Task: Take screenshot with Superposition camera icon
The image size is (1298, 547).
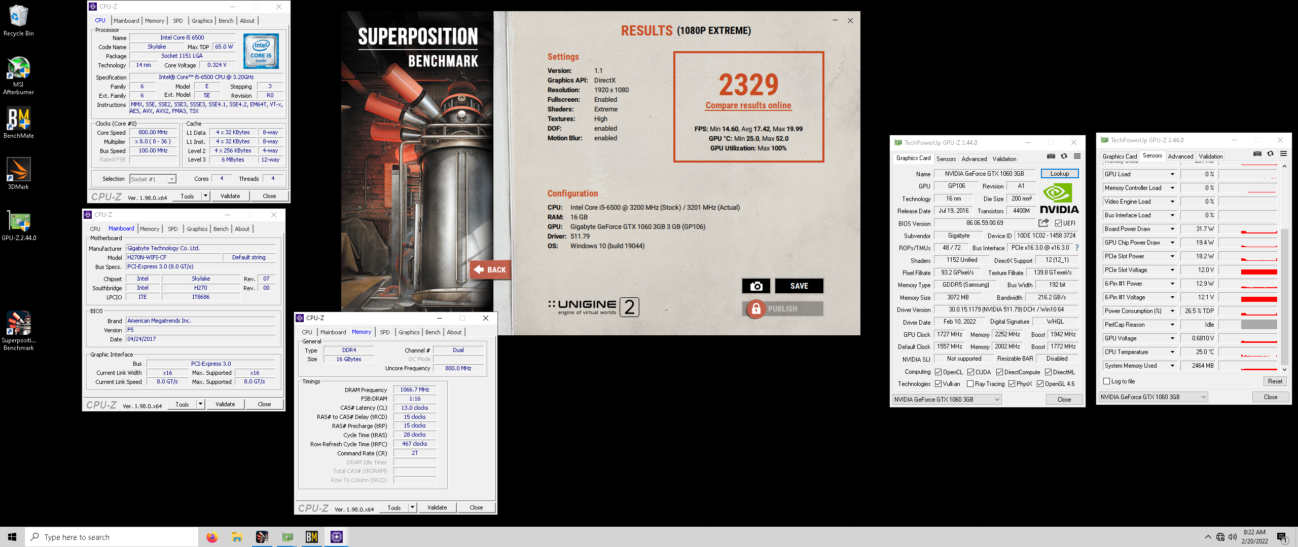Action: (756, 286)
